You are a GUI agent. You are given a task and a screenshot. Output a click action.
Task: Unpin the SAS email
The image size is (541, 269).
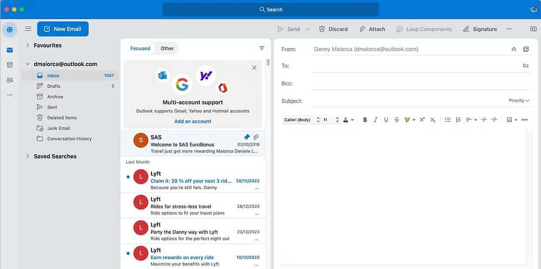247,137
